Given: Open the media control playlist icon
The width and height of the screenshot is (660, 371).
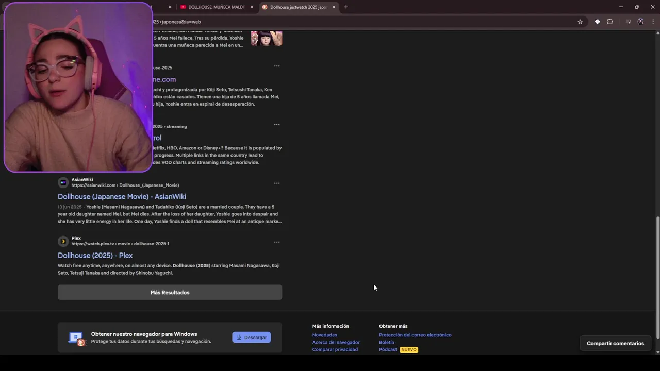Looking at the screenshot, I should [628, 22].
